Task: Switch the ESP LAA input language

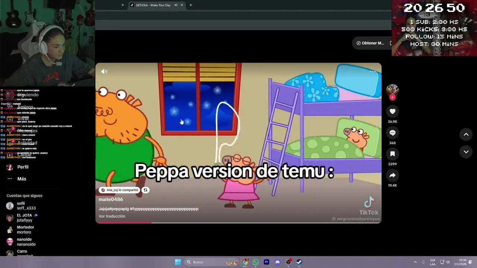Action: 433,262
